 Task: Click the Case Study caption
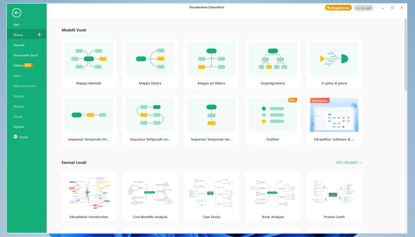(212, 217)
